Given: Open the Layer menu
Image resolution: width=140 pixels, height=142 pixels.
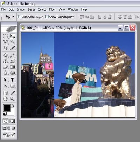Looking at the screenshot, I should click(31, 9).
